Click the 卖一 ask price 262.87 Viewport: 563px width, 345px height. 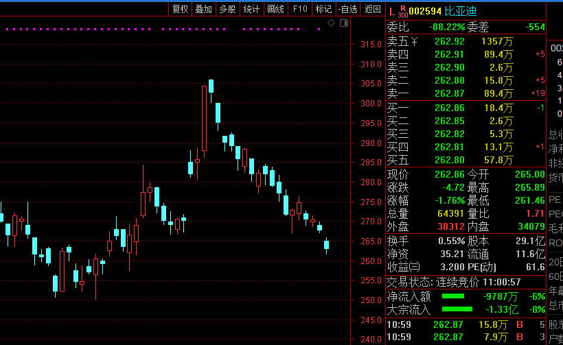[x=450, y=93]
